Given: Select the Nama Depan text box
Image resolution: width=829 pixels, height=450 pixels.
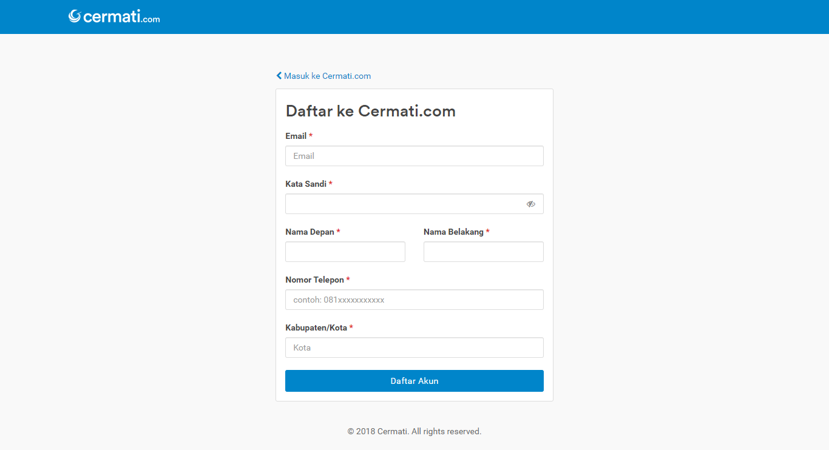Looking at the screenshot, I should point(345,252).
